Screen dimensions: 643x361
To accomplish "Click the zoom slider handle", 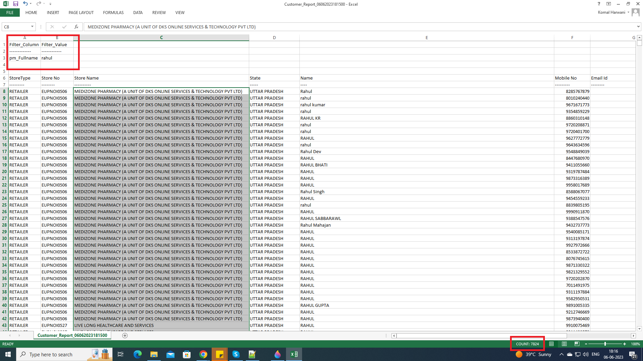I will click(605, 344).
